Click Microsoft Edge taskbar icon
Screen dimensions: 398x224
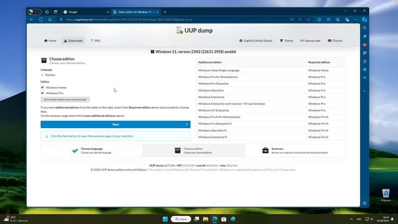215,219
